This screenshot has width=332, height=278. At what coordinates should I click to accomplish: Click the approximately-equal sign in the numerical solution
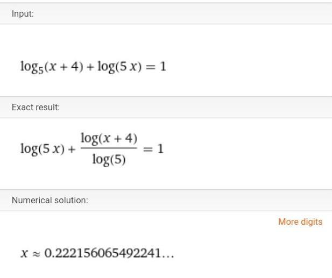pos(36,254)
